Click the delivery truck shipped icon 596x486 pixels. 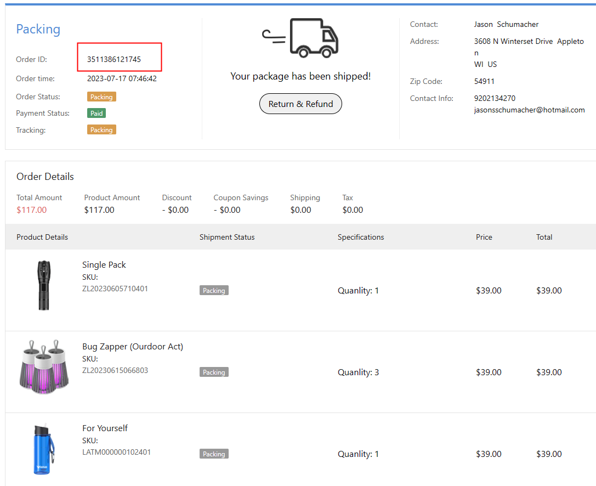tap(300, 38)
